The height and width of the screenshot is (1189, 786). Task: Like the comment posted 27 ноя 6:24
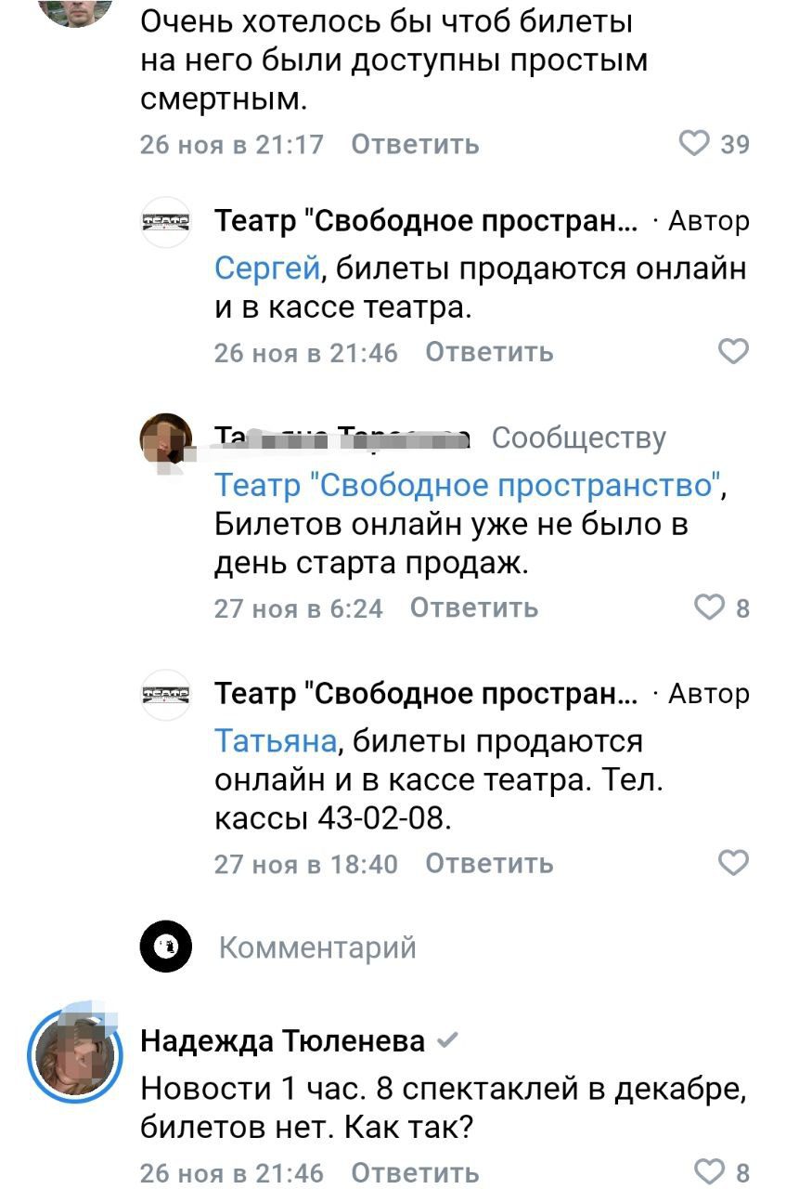(709, 608)
